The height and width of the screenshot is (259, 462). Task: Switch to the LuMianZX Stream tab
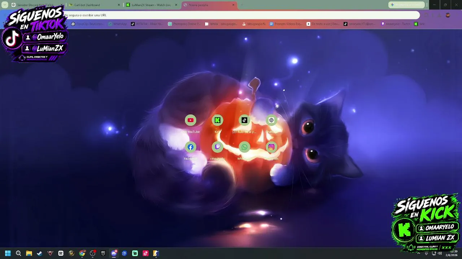[x=152, y=5]
